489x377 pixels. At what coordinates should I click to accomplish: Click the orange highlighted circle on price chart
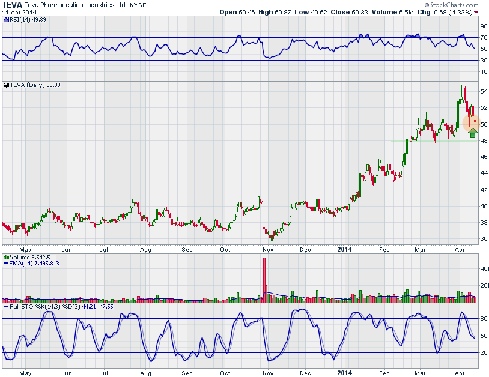click(x=470, y=122)
